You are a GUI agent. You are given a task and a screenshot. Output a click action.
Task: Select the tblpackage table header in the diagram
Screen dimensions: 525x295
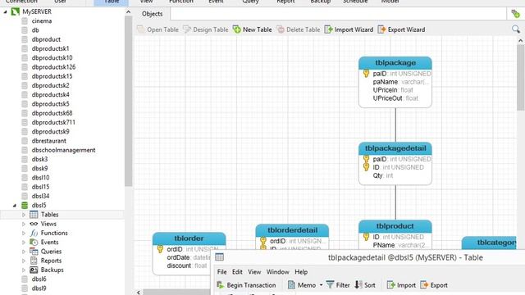click(x=395, y=63)
